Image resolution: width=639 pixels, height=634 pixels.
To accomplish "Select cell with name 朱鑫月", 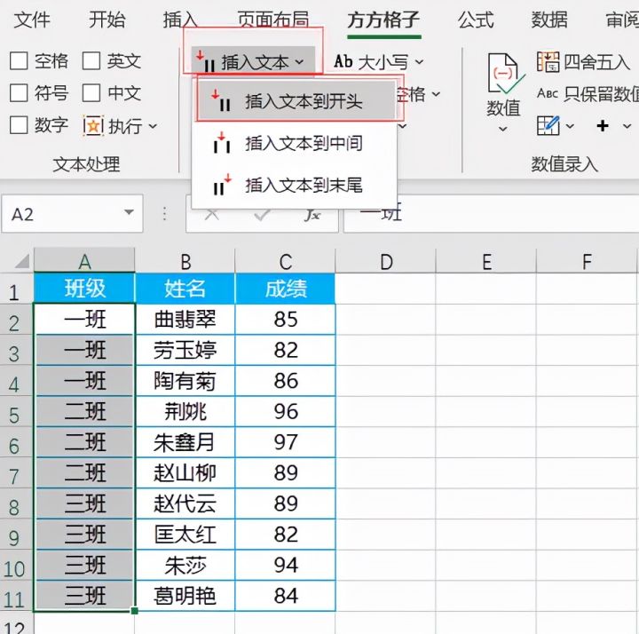I will (185, 442).
